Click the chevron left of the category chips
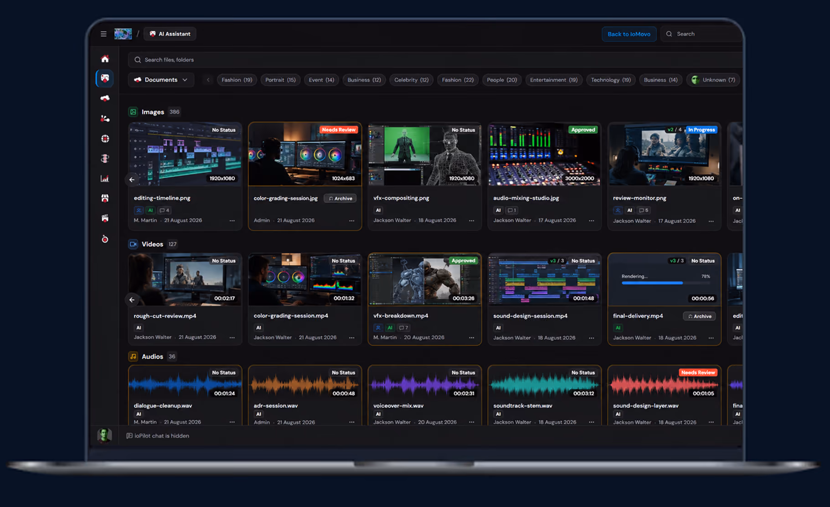The width and height of the screenshot is (830, 507). 208,80
